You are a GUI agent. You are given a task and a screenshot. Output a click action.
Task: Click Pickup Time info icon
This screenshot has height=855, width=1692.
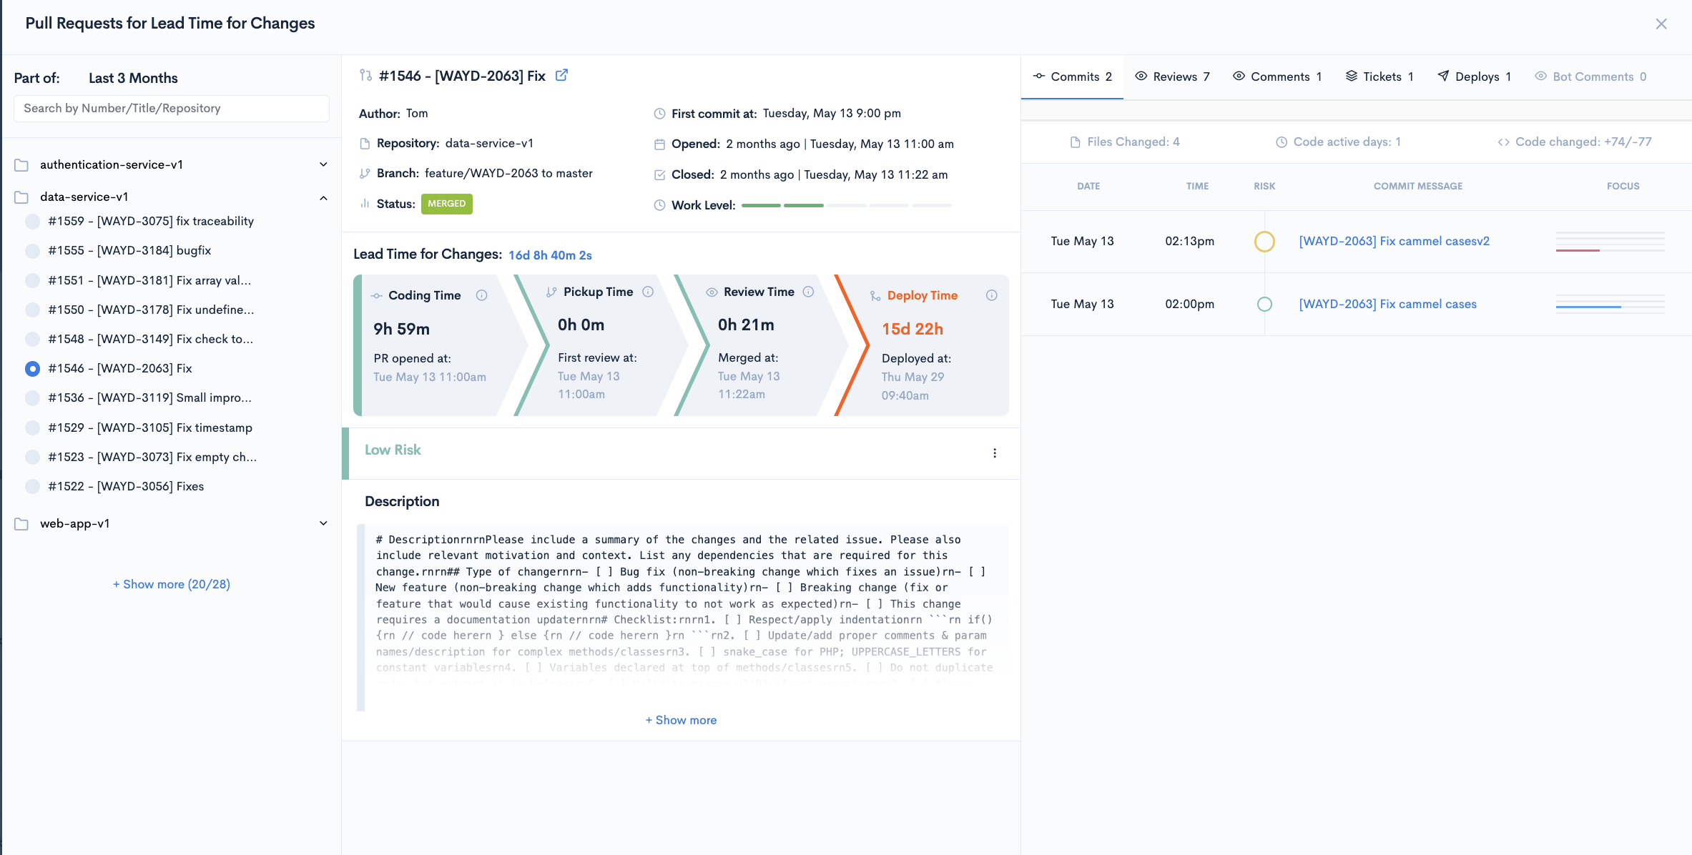click(648, 292)
